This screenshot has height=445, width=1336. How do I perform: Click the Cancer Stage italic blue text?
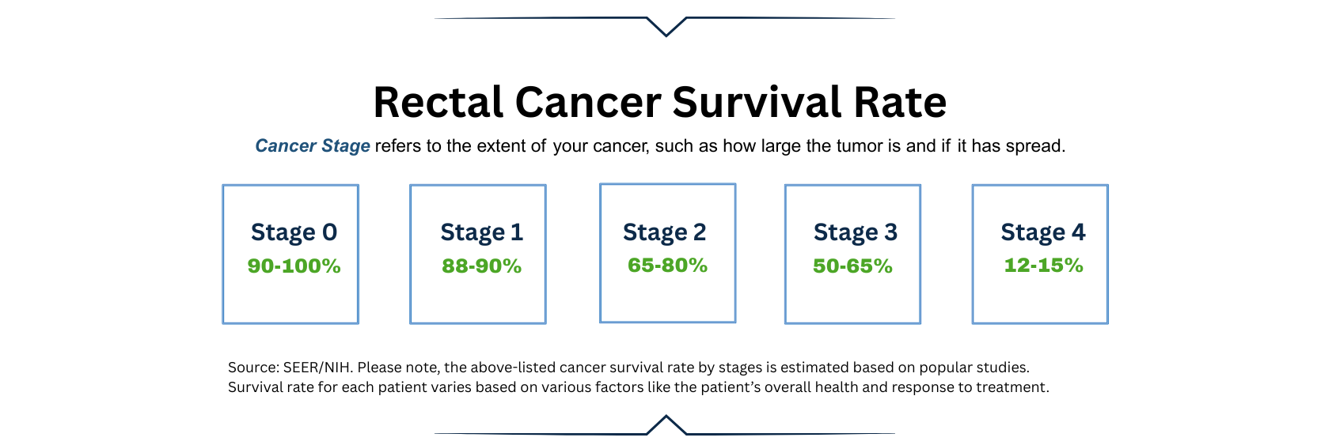[x=313, y=146]
